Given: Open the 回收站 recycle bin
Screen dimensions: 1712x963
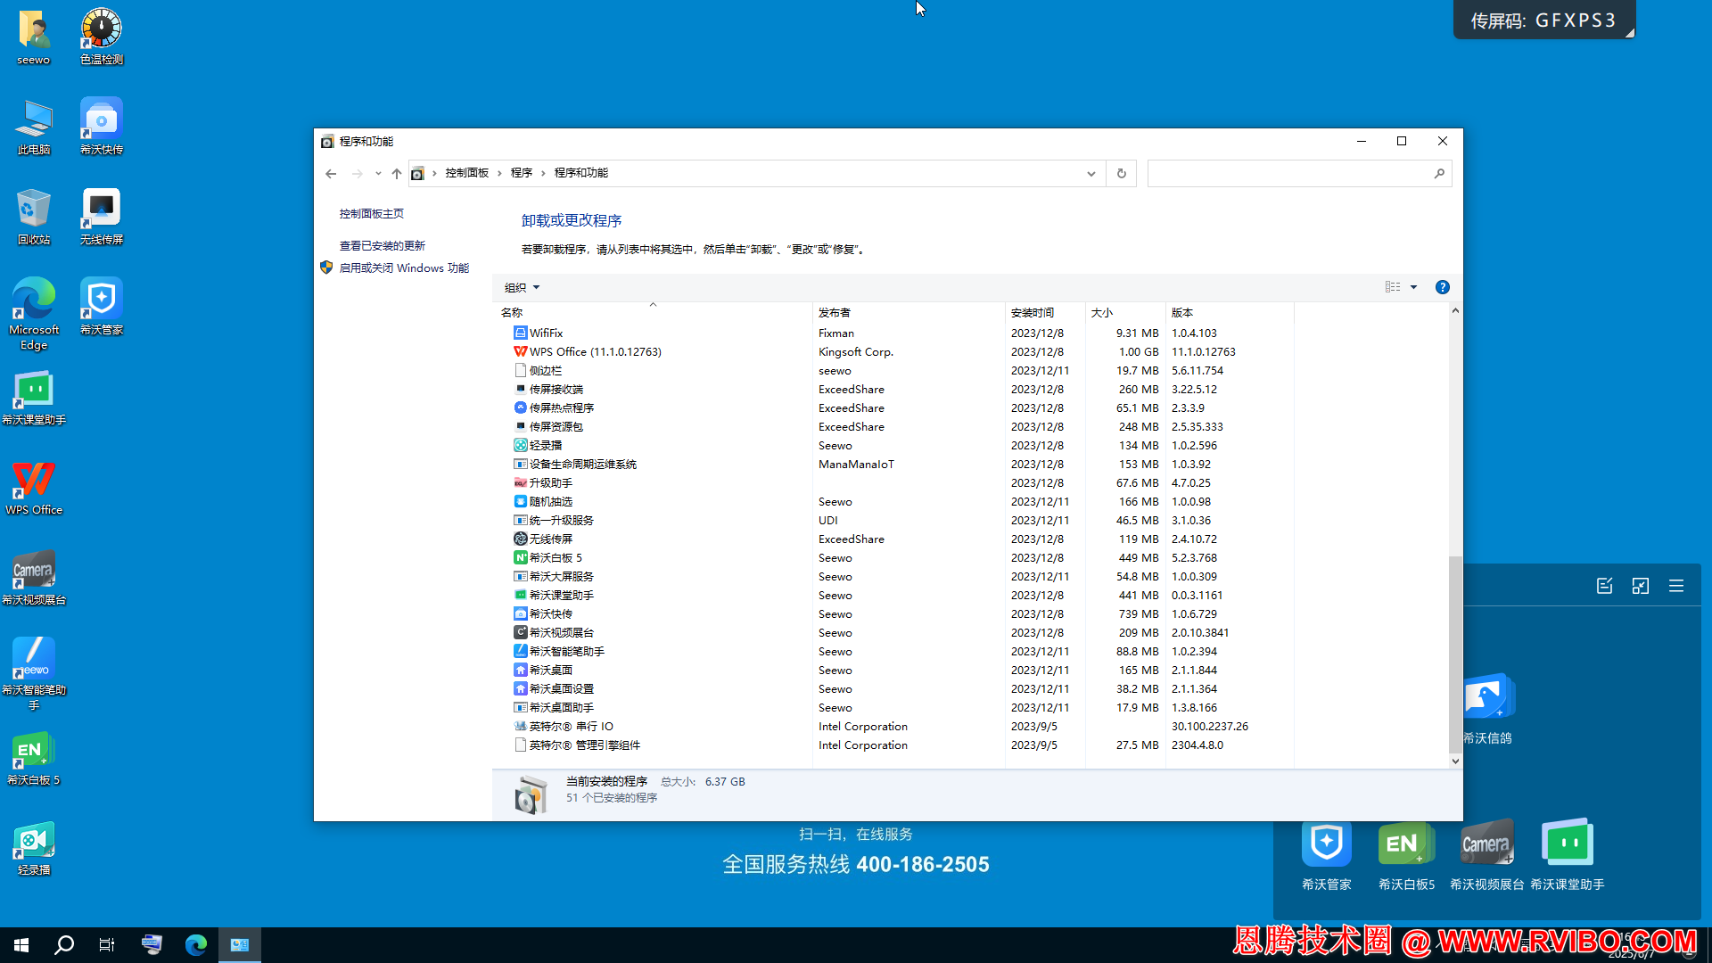Looking at the screenshot, I should (34, 218).
